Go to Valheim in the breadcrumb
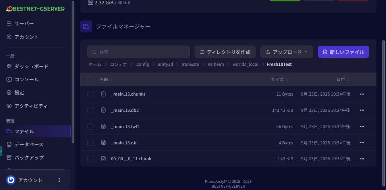 click(x=216, y=64)
